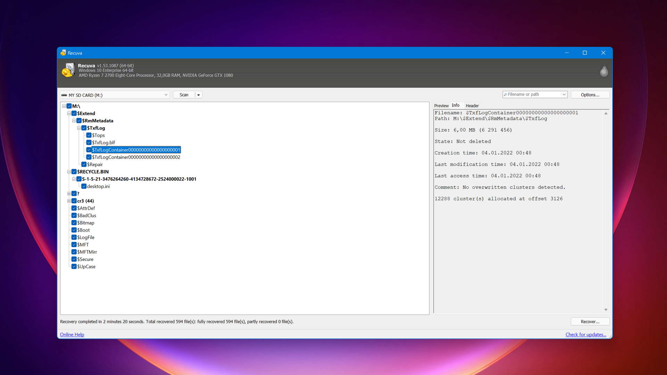Click the Preview tab
The height and width of the screenshot is (375, 667).
(x=442, y=105)
